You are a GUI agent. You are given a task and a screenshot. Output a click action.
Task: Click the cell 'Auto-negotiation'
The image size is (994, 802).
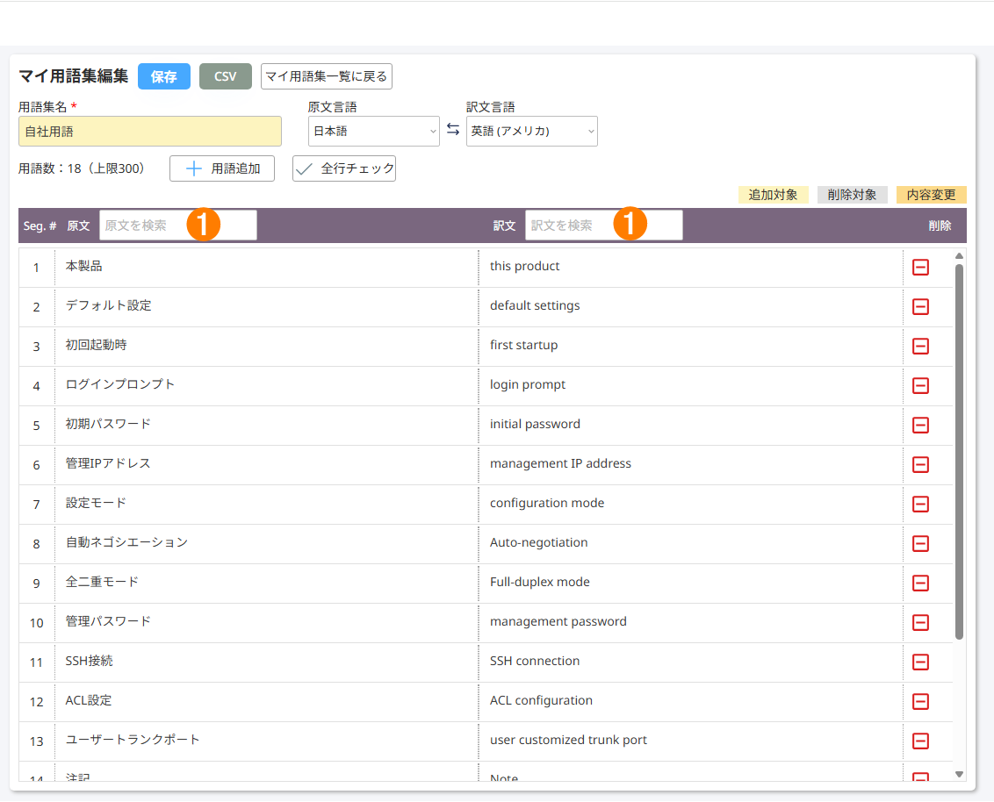[691, 543]
